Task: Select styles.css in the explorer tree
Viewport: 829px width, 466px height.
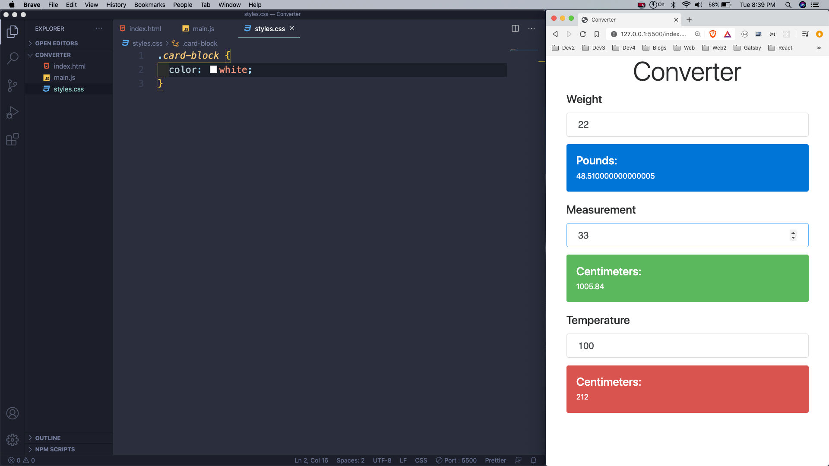Action: [x=69, y=89]
